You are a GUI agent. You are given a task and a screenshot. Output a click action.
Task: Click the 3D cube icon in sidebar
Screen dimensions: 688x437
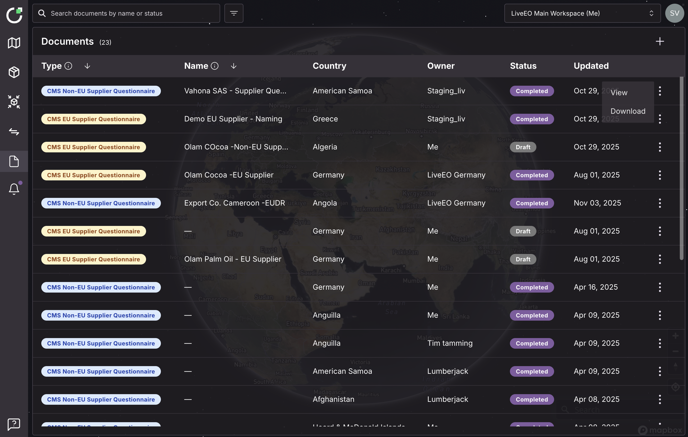click(x=14, y=72)
